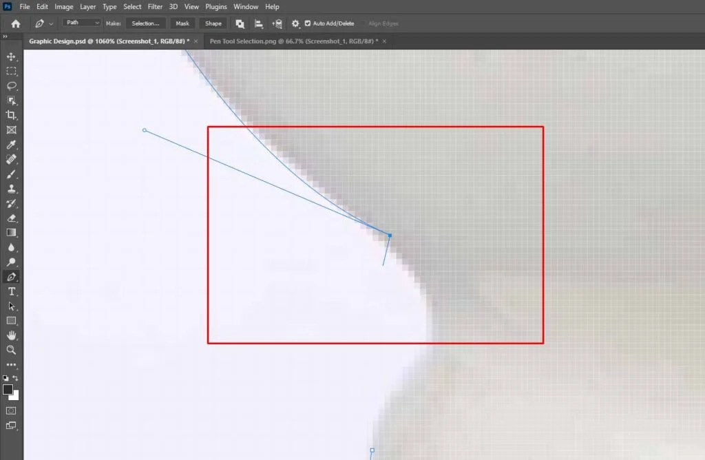Select the Horizontal Type tool

11,291
